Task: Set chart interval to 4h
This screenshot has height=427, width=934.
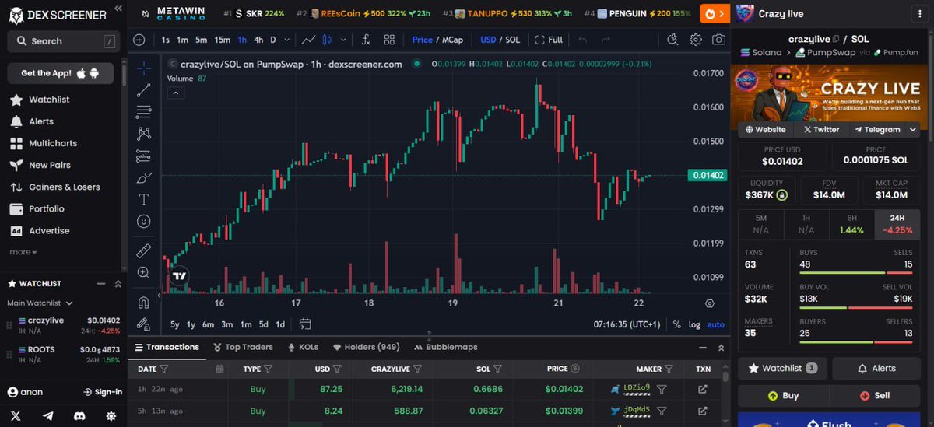Action: 258,40
